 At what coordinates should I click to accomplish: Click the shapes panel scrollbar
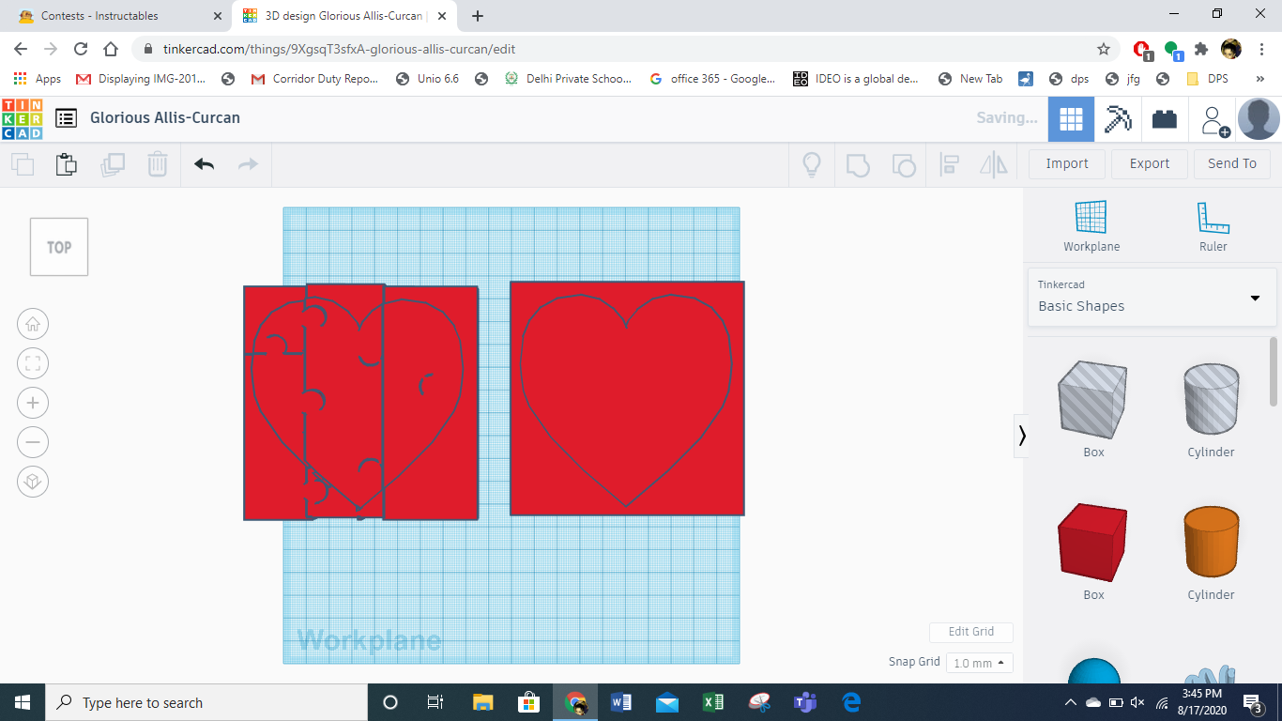(x=1274, y=372)
